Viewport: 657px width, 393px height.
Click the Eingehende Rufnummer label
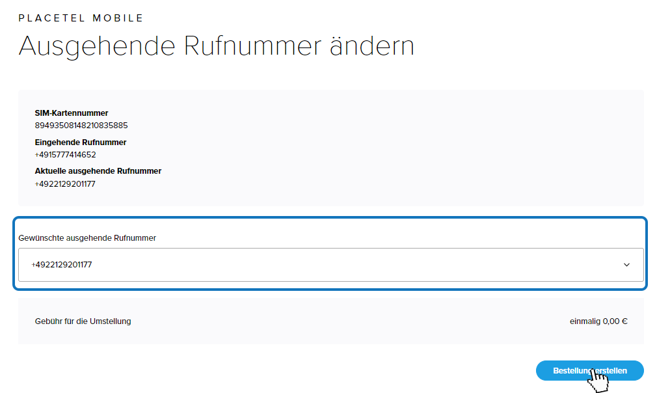81,142
